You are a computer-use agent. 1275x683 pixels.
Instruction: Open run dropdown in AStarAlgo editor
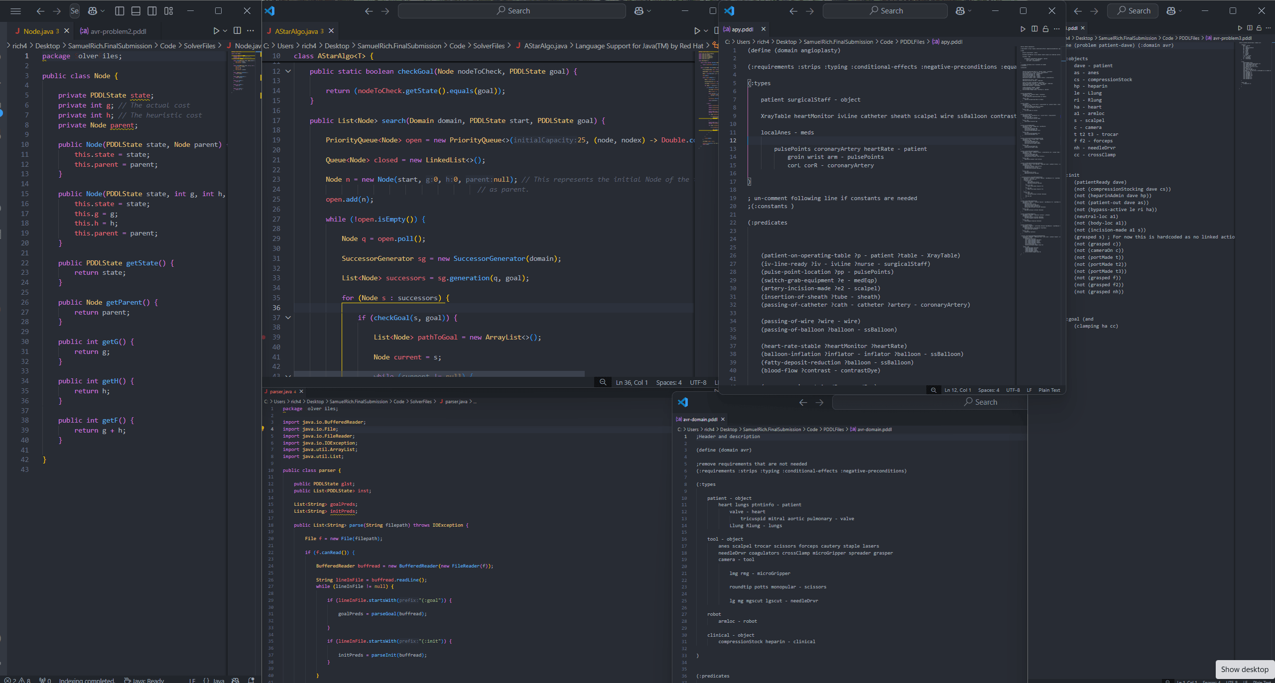706,31
